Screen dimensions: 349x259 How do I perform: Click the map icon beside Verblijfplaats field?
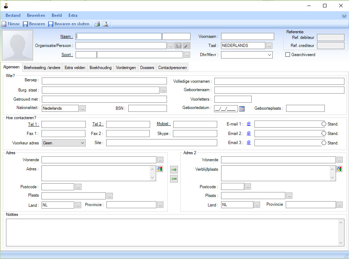339,169
